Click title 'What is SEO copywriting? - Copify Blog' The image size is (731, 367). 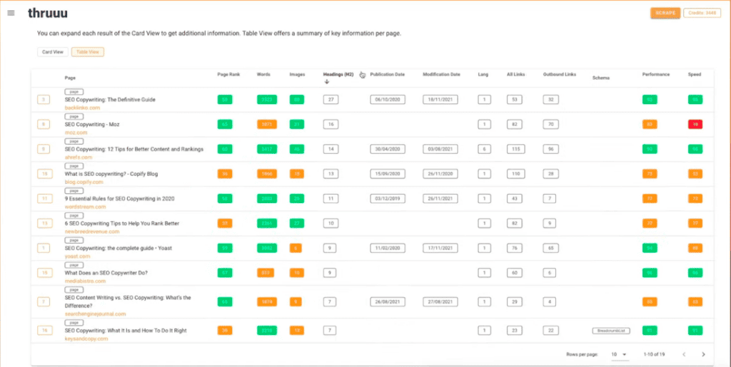coord(111,173)
